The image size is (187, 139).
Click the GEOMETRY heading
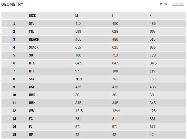12,4
